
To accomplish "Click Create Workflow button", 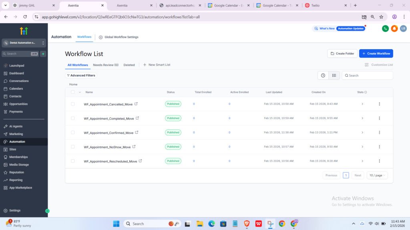I will pyautogui.click(x=376, y=54).
